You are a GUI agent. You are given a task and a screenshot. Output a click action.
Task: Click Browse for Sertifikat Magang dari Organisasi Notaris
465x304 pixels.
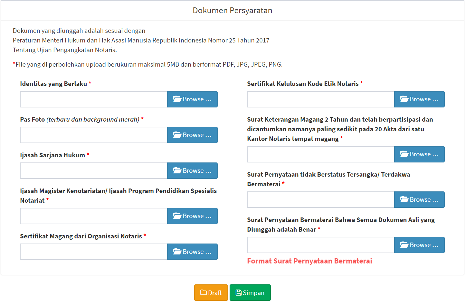pyautogui.click(x=192, y=252)
